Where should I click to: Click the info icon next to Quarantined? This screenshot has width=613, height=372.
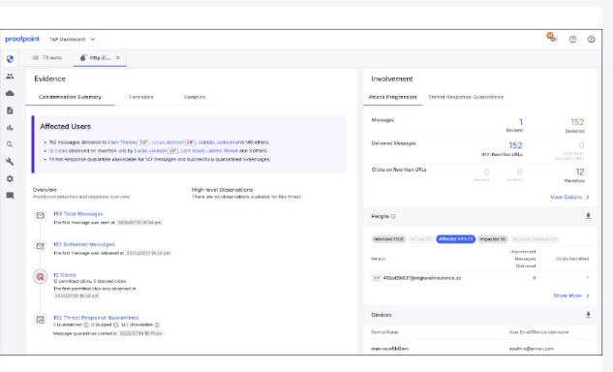pos(86,325)
